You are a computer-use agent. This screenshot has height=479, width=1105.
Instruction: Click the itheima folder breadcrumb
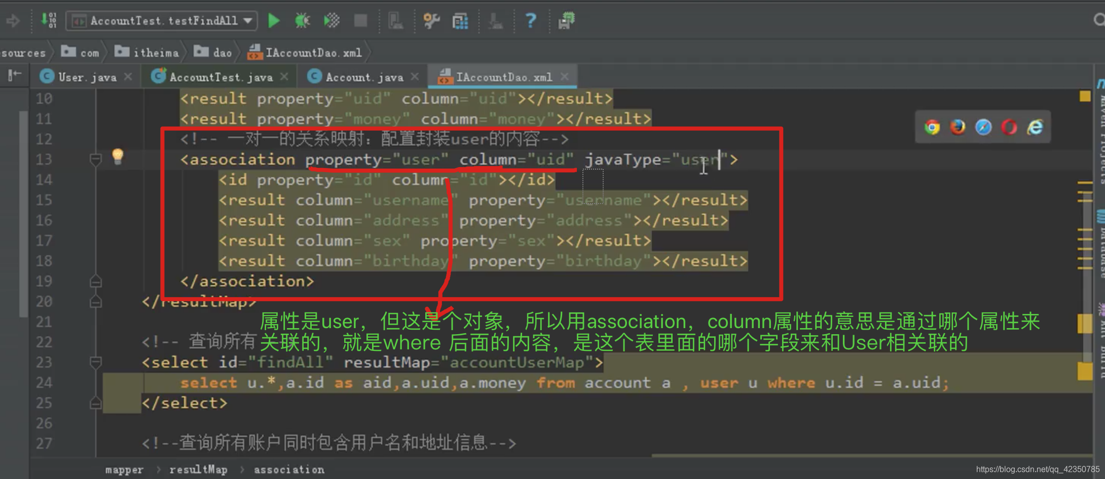tap(146, 52)
